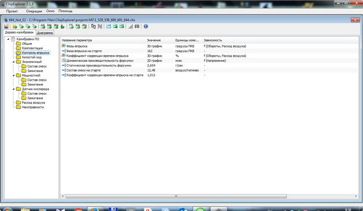This screenshot has width=363, height=211.
Task: Switch to the Диаграмма tab
Action: [45, 33]
